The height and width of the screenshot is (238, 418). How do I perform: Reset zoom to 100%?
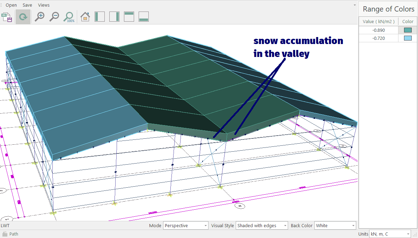[69, 16]
